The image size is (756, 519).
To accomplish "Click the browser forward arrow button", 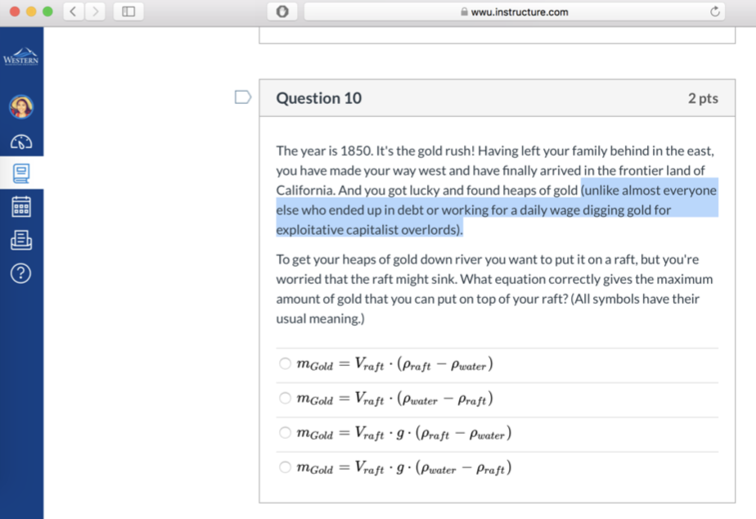I will pyautogui.click(x=94, y=11).
